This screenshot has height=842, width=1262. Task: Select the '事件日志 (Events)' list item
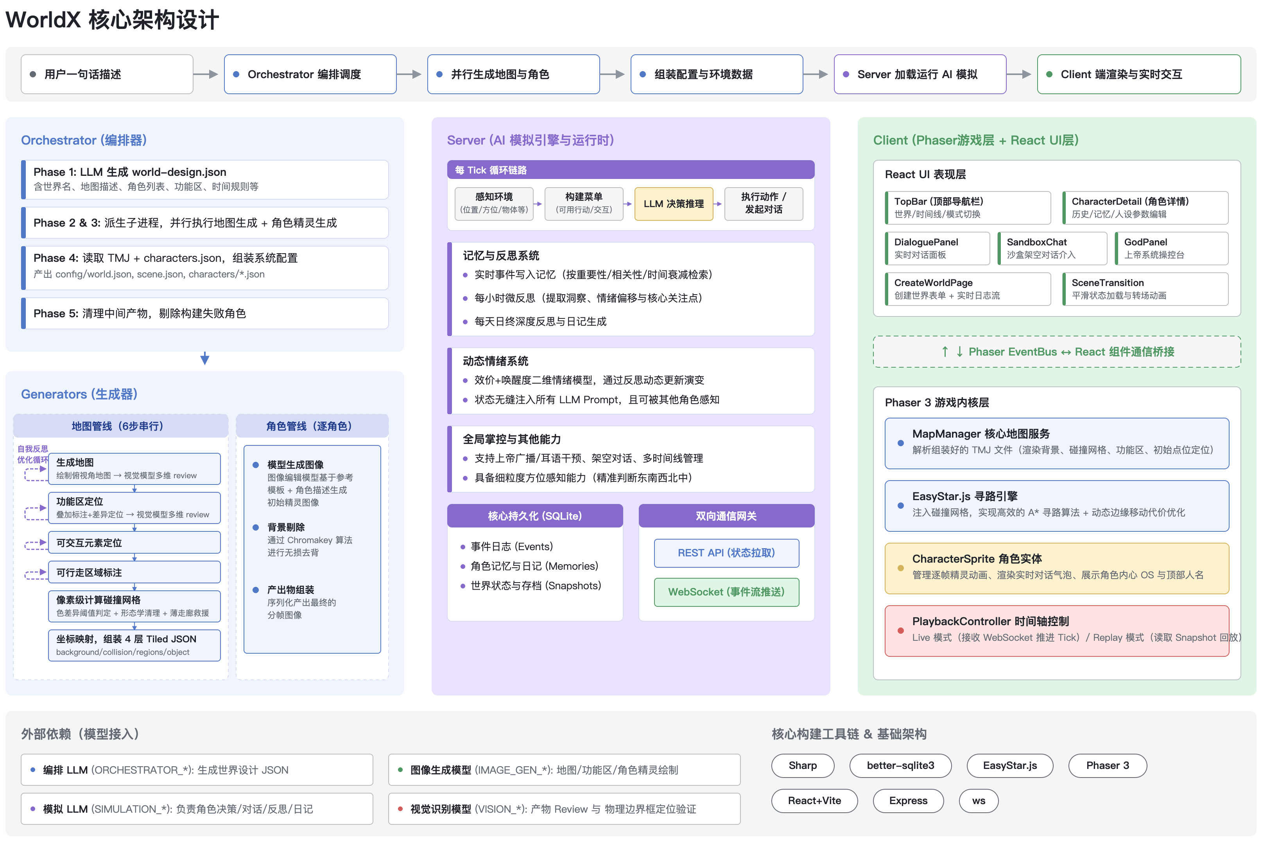(507, 546)
